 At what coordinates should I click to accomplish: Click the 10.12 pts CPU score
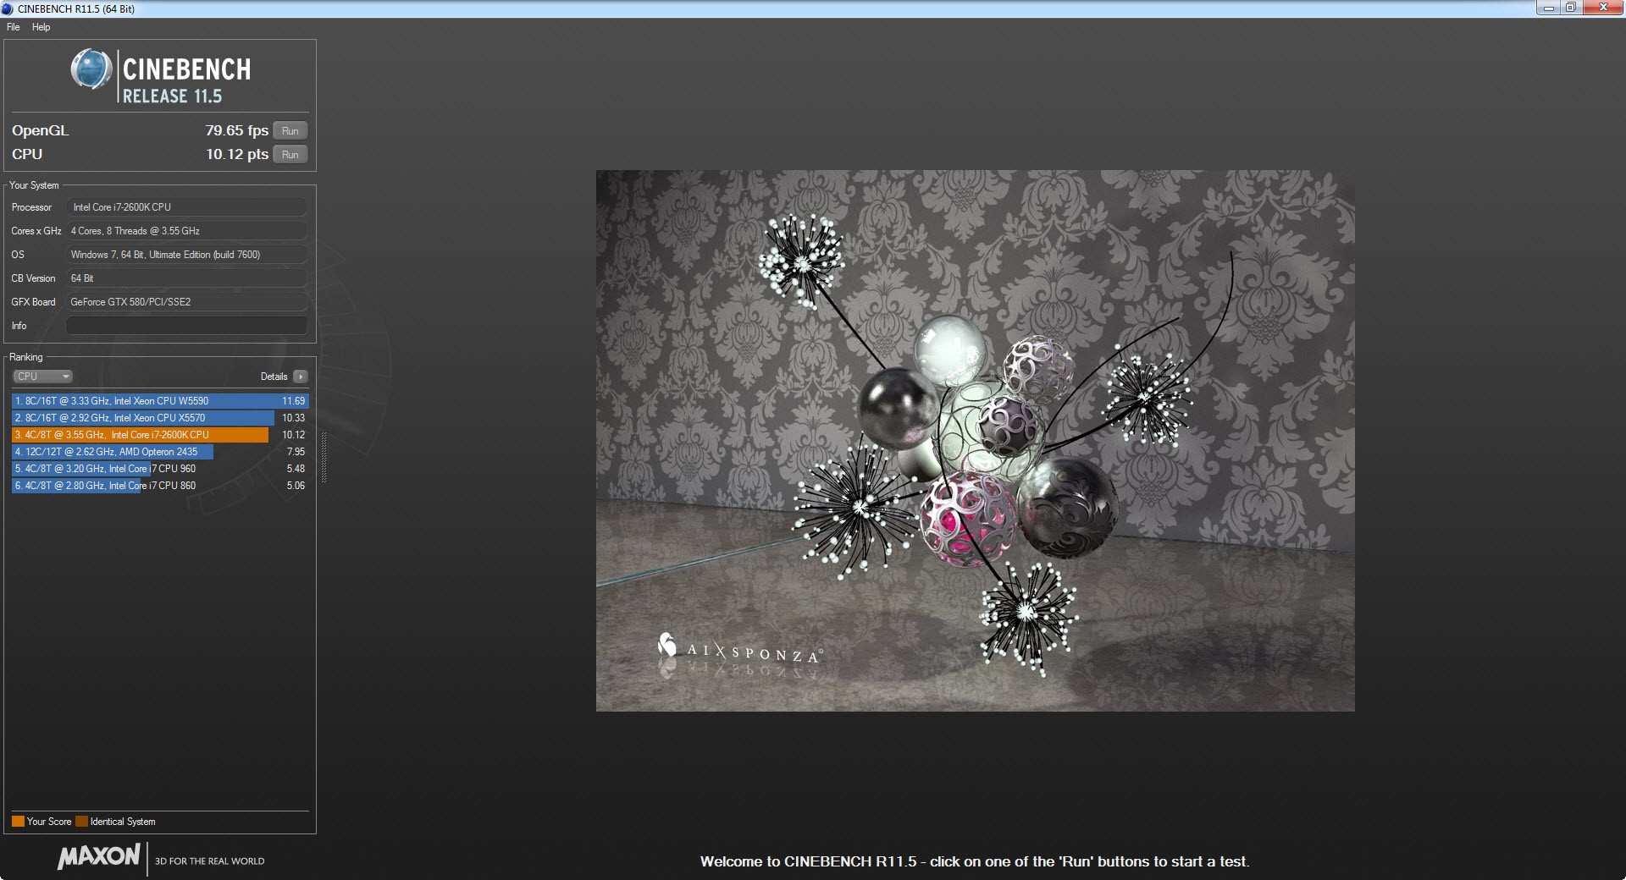click(237, 154)
